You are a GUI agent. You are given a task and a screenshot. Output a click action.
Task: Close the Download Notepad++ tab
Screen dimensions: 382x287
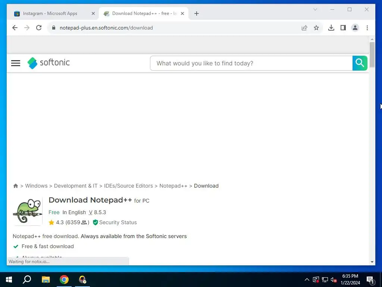(x=182, y=13)
